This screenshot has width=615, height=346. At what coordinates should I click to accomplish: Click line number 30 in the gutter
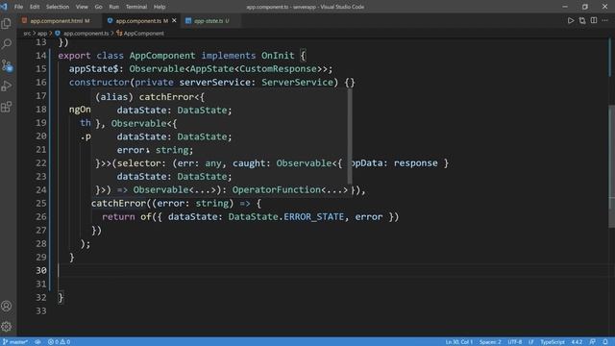click(x=40, y=270)
